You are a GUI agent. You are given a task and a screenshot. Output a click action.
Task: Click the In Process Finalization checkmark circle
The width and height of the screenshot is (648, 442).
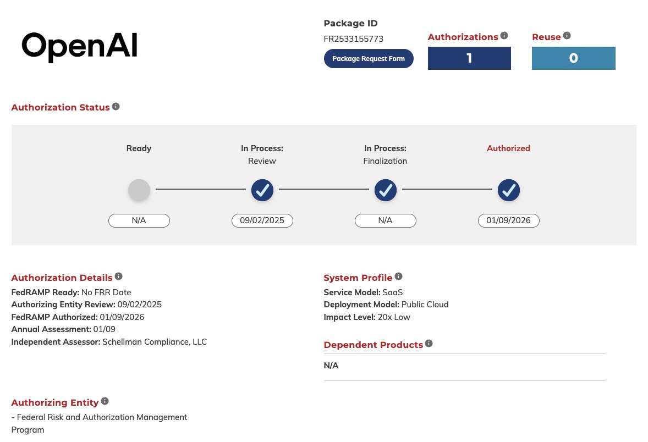point(386,190)
